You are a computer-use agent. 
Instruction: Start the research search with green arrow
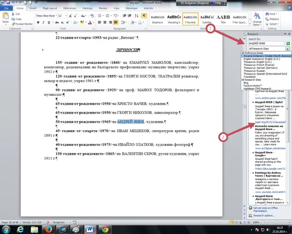pos(288,43)
